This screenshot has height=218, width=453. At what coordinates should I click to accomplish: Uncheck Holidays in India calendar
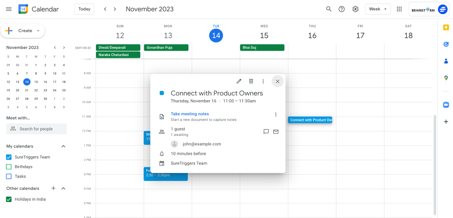pyautogui.click(x=9, y=199)
